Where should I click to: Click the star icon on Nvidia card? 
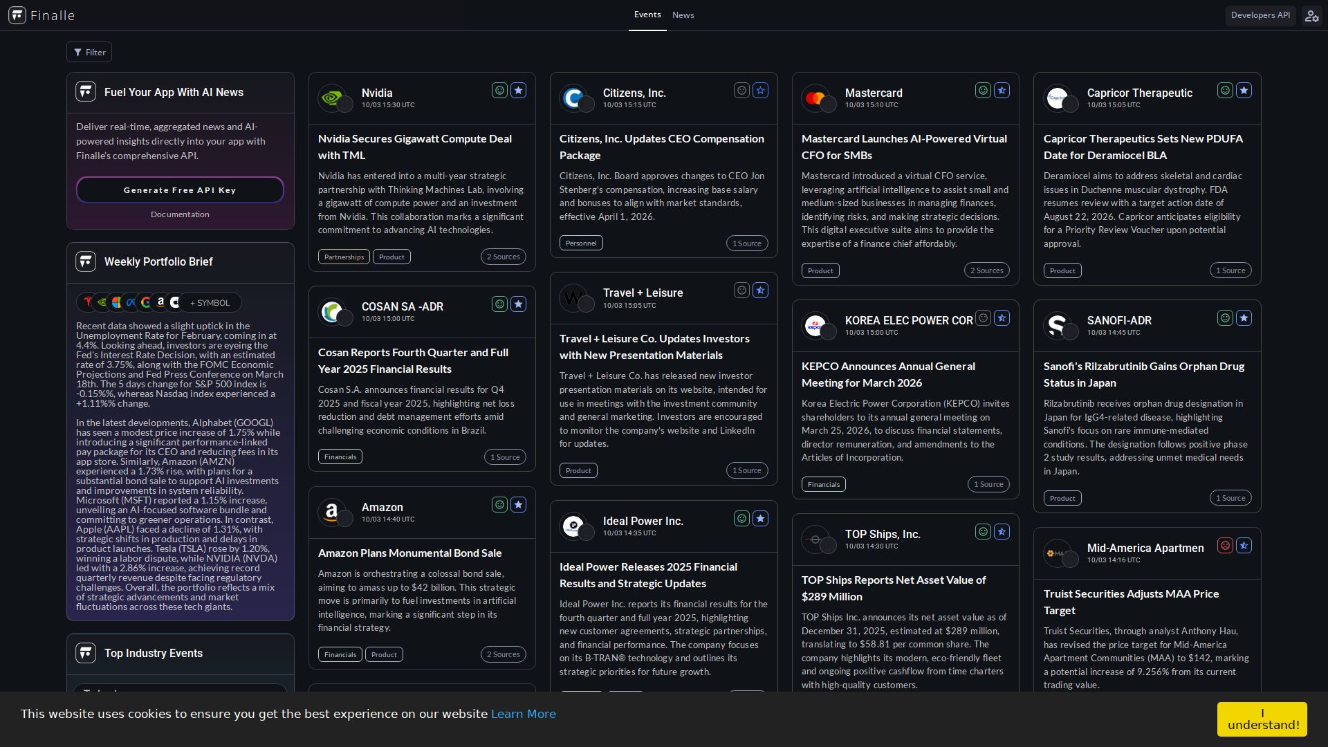tap(518, 91)
